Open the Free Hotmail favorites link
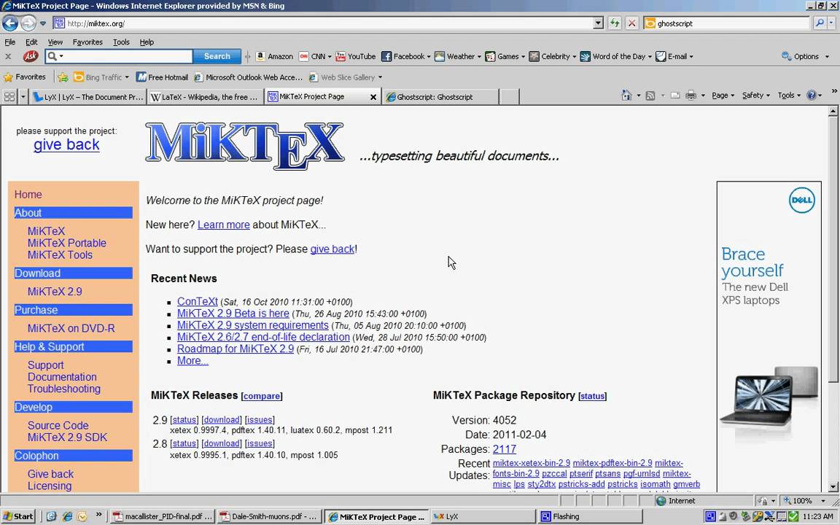This screenshot has width=840, height=525. pos(162,77)
